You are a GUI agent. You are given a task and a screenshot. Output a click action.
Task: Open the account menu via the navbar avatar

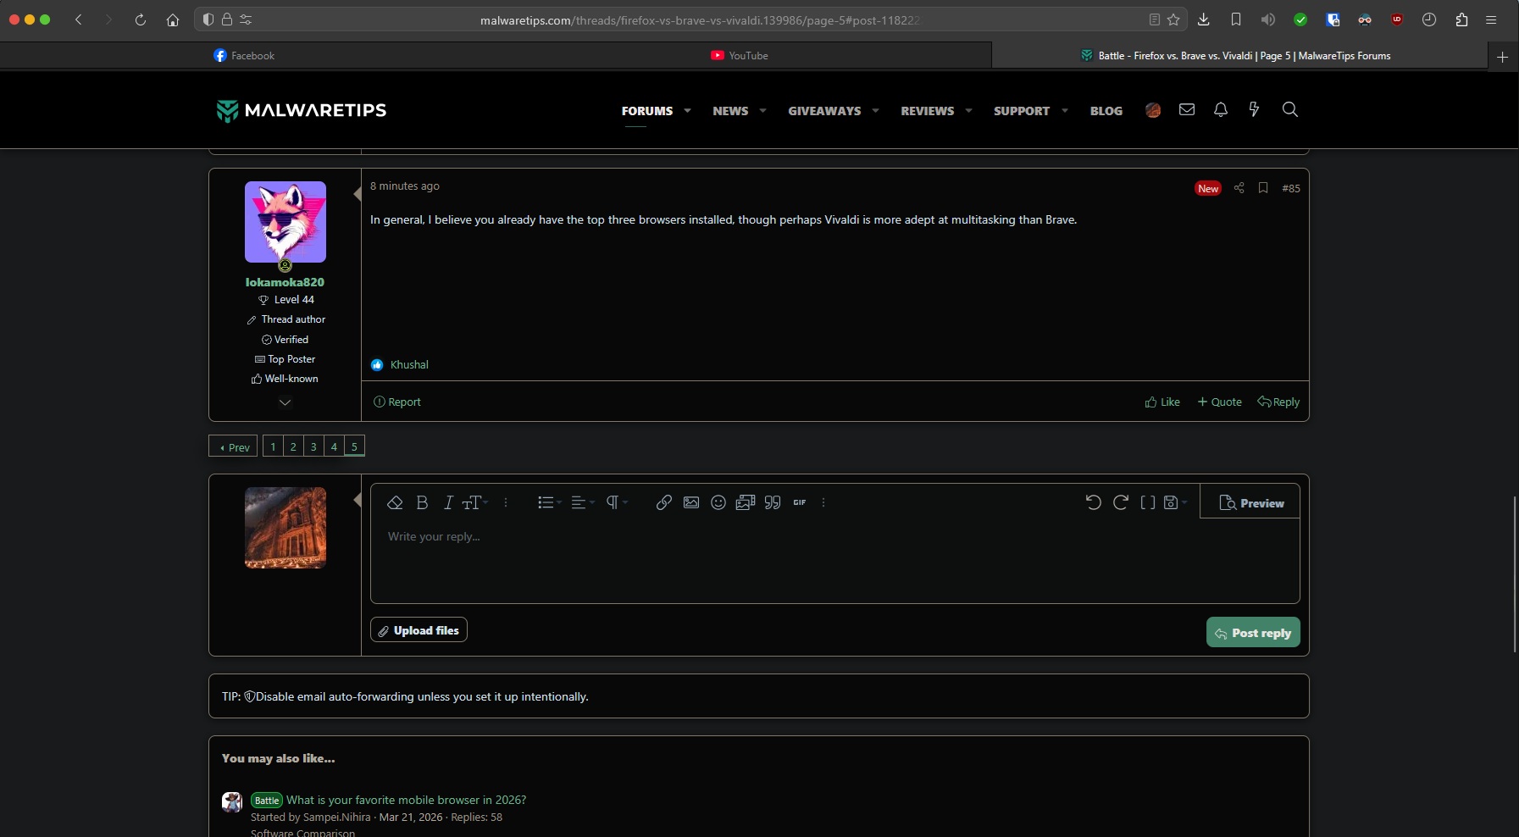click(1153, 110)
